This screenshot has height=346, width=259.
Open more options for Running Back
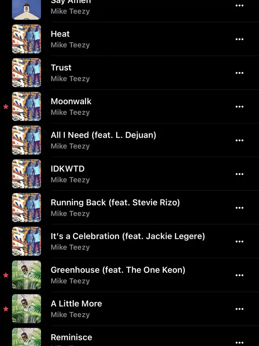[x=239, y=208]
